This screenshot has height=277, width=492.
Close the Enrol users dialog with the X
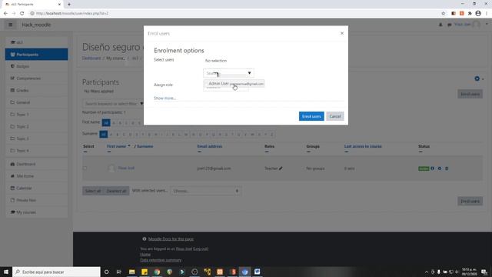[342, 33]
